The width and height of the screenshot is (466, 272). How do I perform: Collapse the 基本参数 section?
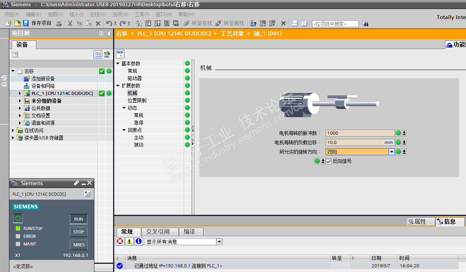tap(118, 63)
